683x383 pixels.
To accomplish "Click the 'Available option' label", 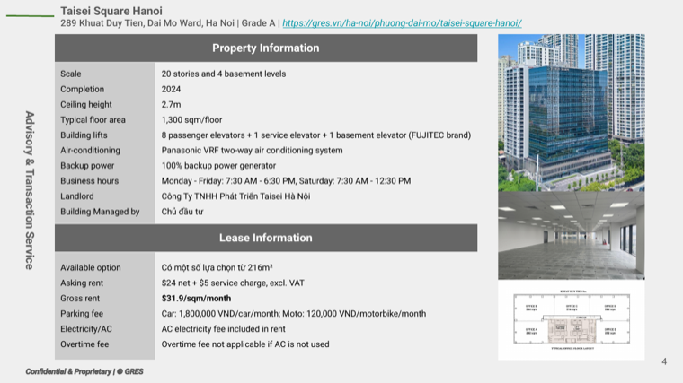I will (x=90, y=268).
